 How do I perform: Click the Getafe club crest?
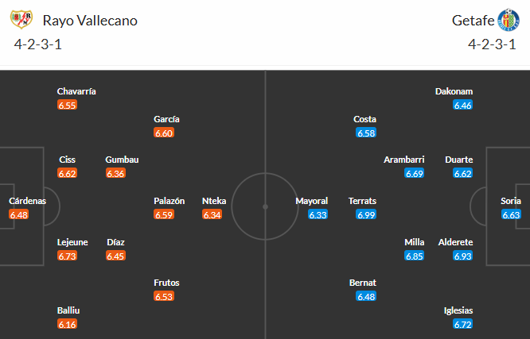[509, 20]
